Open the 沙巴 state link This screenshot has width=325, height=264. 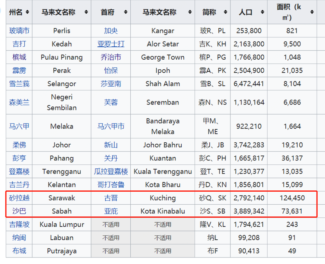point(19,211)
